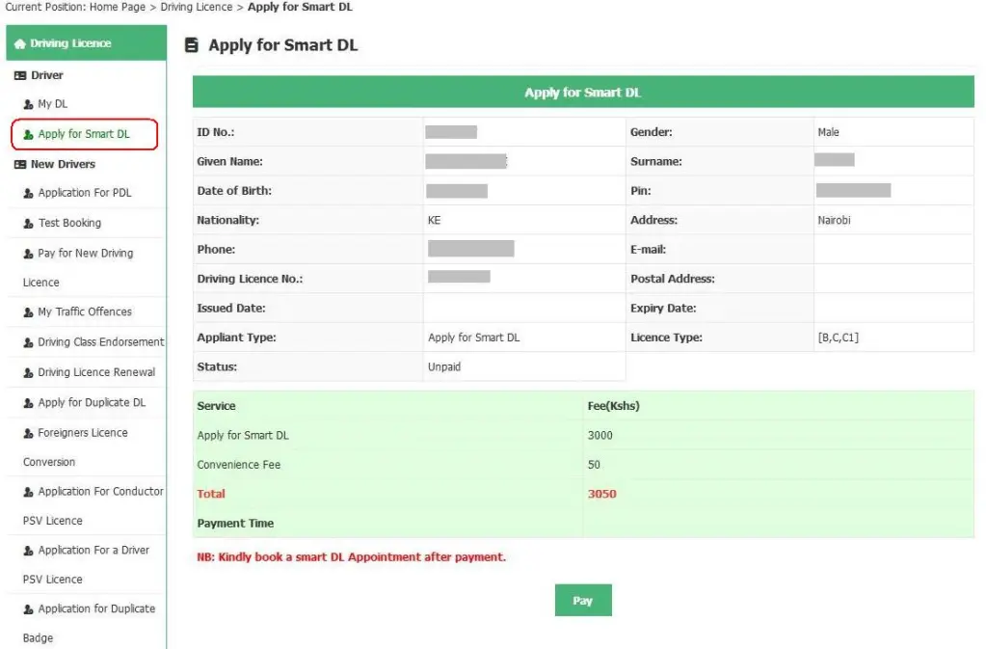This screenshot has height=649, width=986.
Task: Click the Apply for Smart DL service row
Action: pos(243,435)
